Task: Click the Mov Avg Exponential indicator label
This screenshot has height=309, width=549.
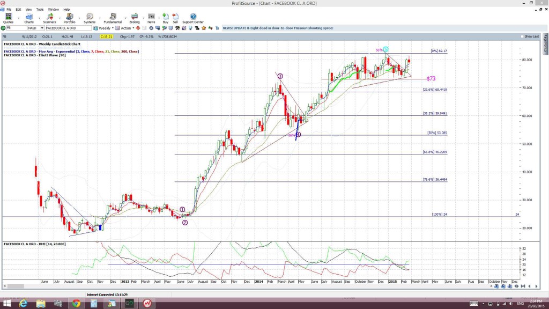Action: pos(71,51)
